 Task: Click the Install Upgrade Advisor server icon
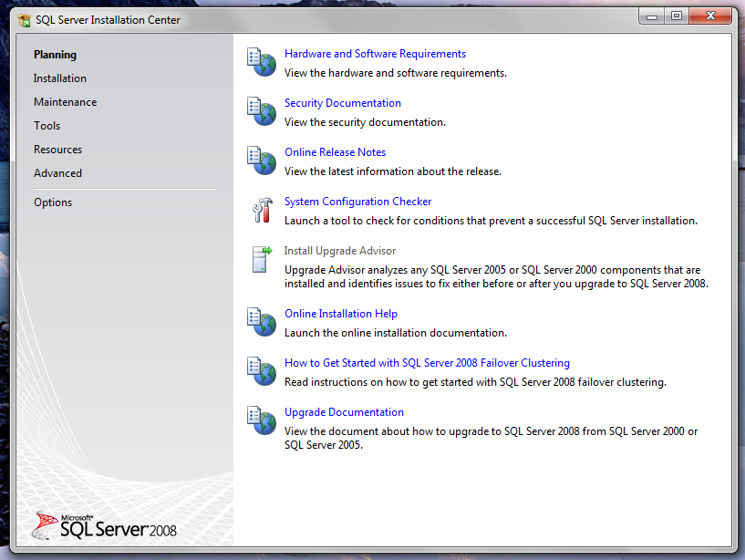(263, 259)
